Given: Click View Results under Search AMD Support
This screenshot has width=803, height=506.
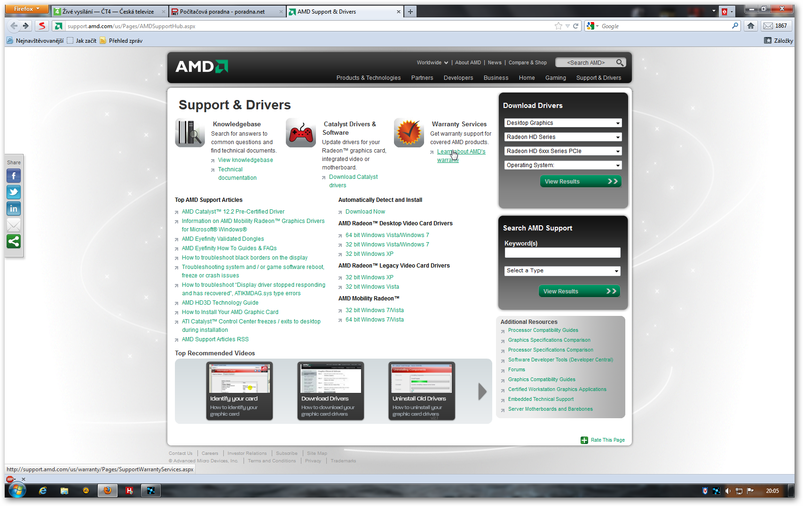Looking at the screenshot, I should 579,291.
